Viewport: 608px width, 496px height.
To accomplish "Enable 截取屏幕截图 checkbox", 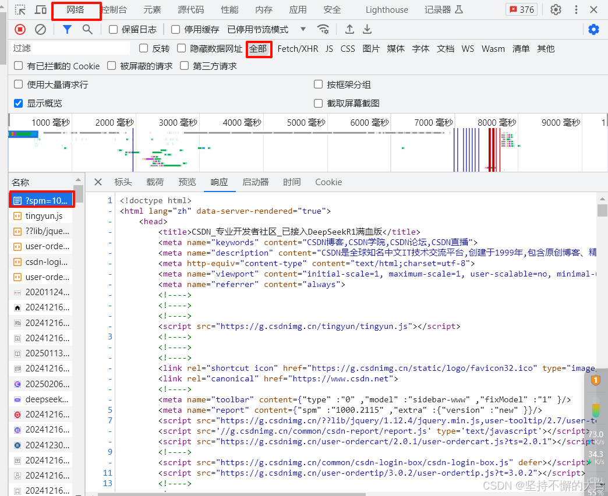I will point(319,103).
